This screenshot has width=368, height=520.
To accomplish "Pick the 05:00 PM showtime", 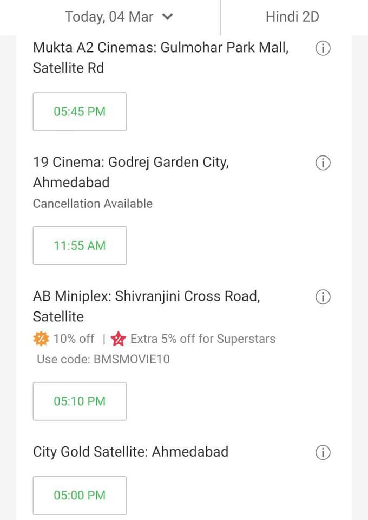I will point(80,496).
